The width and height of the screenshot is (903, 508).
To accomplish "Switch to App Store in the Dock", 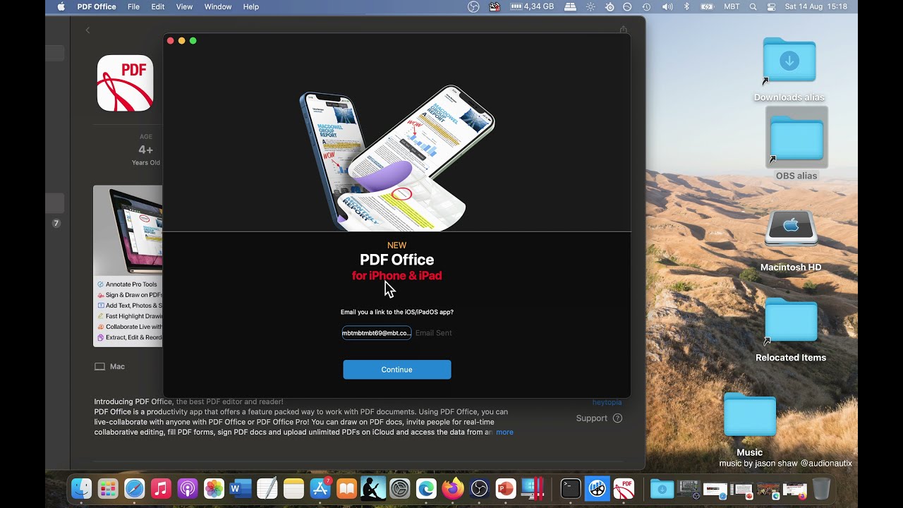I will (320, 488).
